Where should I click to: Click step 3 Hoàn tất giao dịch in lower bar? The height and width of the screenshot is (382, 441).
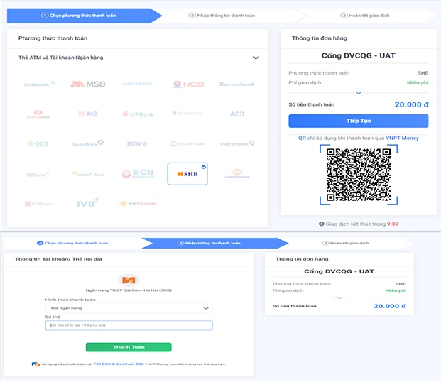345,243
